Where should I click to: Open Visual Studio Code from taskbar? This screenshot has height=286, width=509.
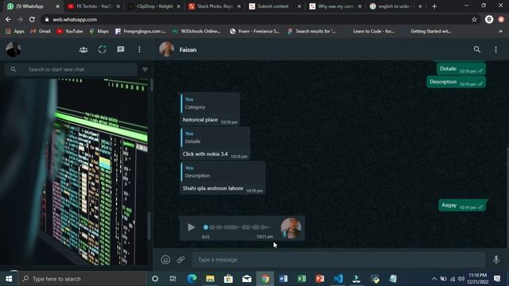pyautogui.click(x=338, y=279)
